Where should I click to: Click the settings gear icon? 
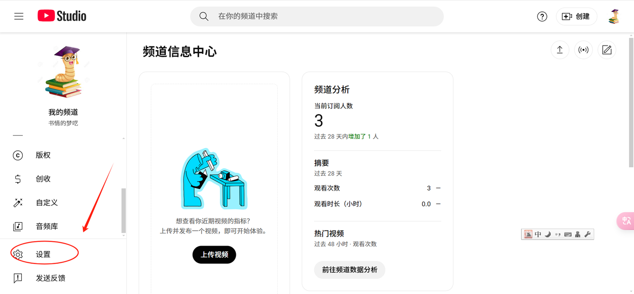click(x=18, y=254)
